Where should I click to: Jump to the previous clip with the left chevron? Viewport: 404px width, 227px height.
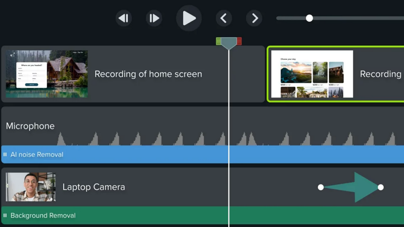pos(223,18)
